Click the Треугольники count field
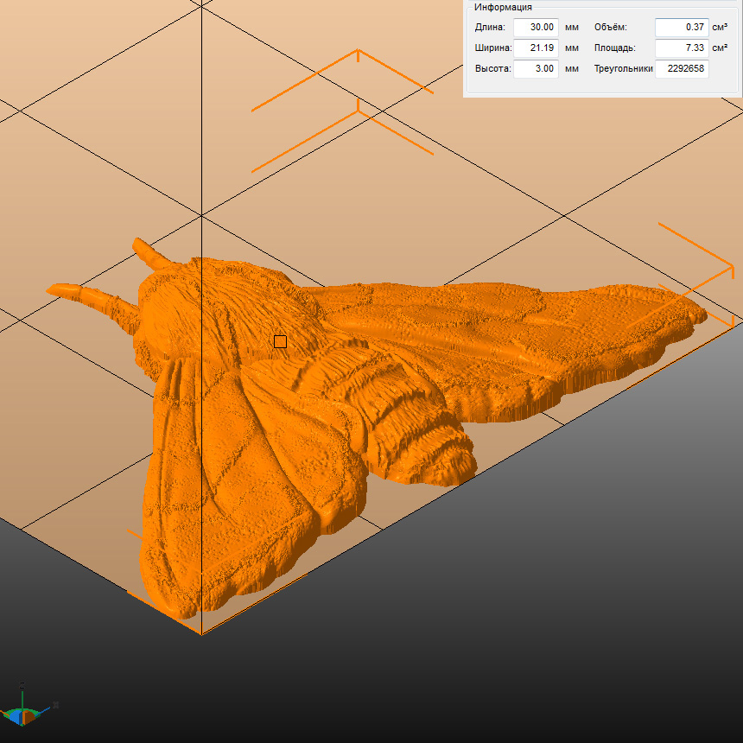The width and height of the screenshot is (743, 743). point(681,69)
